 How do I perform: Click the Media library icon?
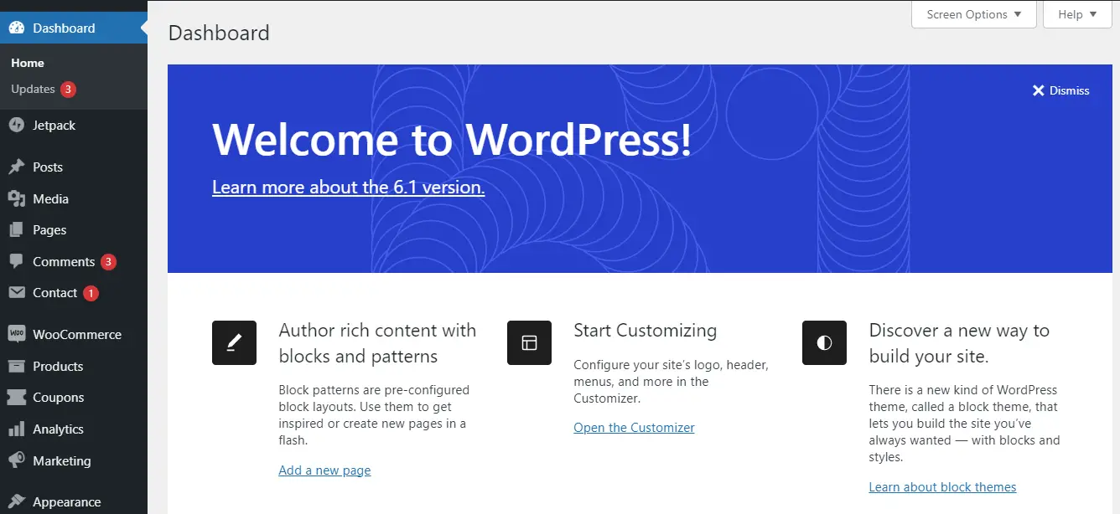(16, 199)
